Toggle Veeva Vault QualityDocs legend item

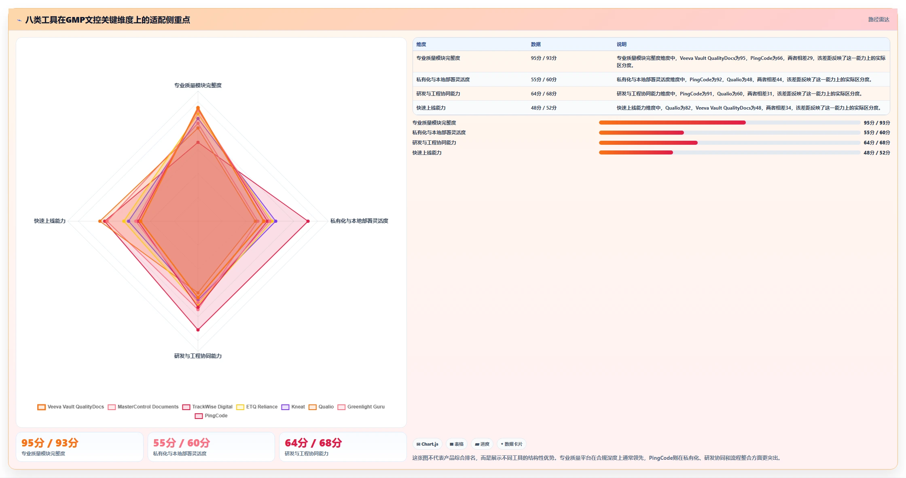coord(71,407)
